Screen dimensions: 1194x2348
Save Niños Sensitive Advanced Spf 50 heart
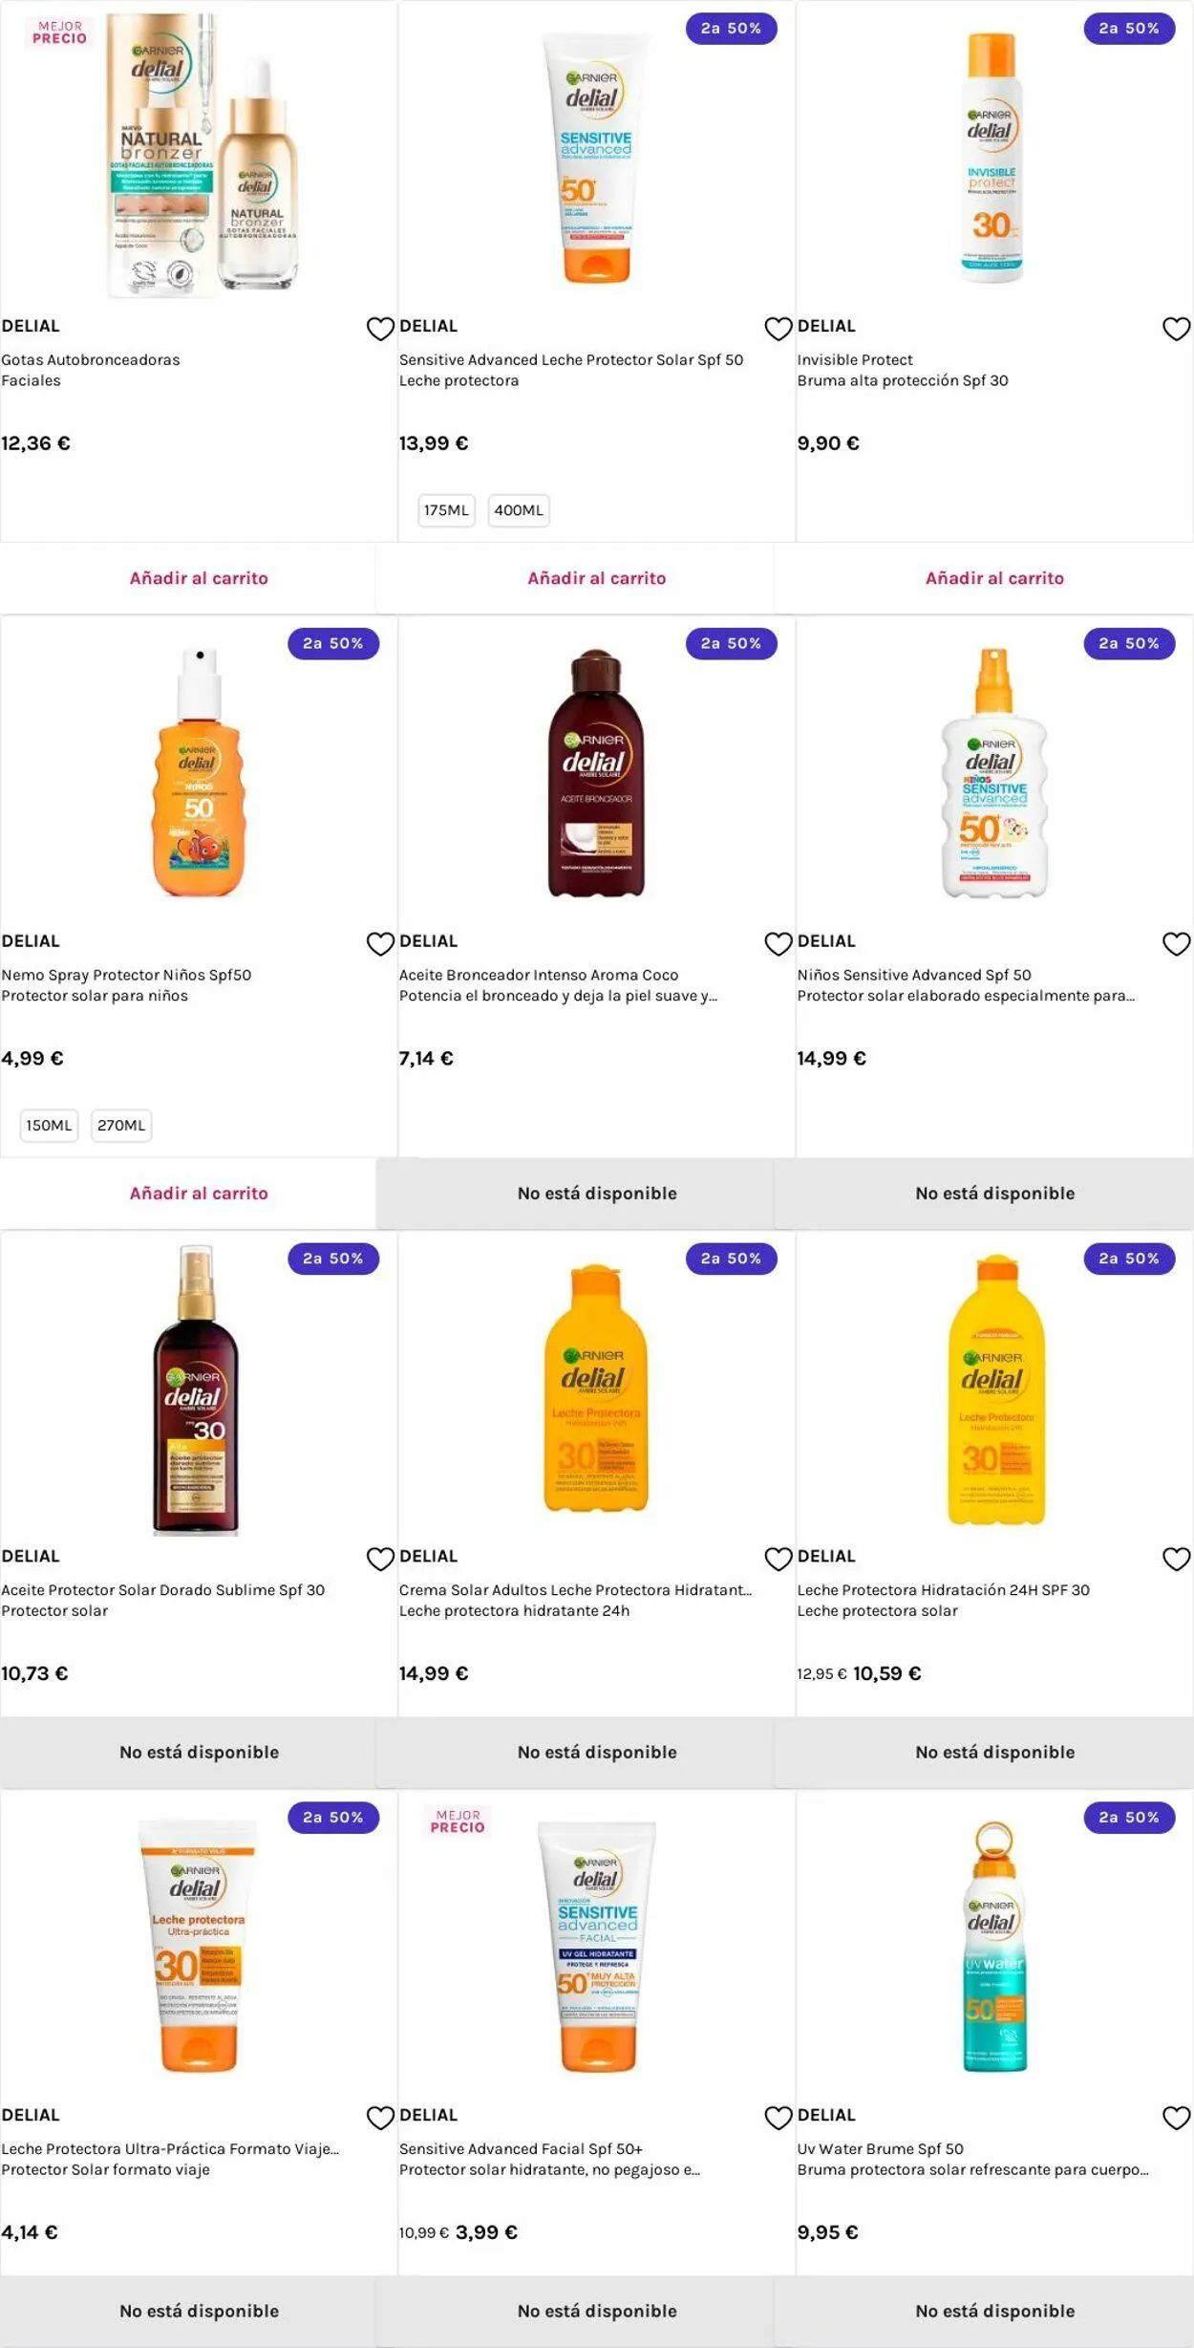(x=1176, y=944)
